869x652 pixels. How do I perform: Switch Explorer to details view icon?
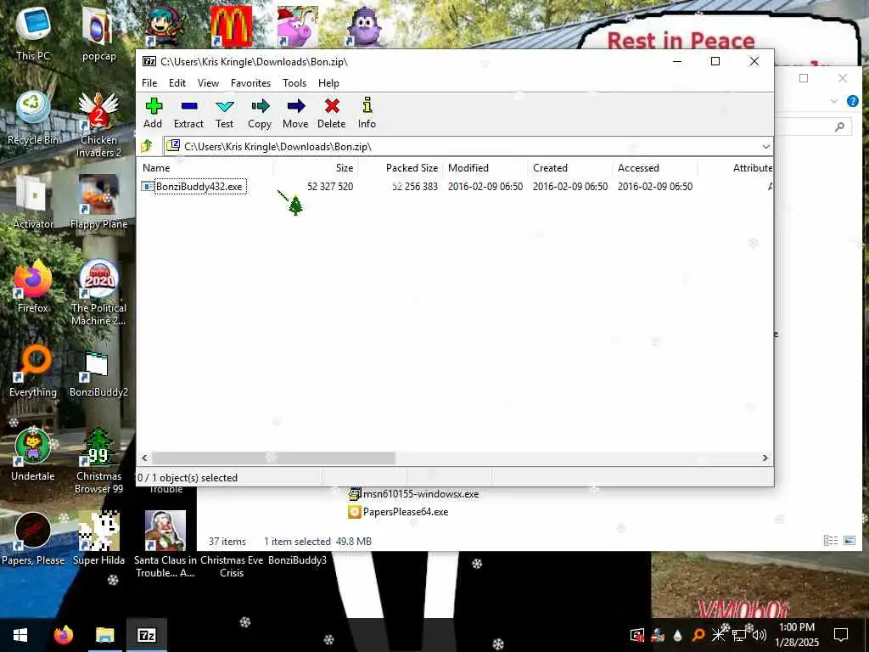pos(830,541)
